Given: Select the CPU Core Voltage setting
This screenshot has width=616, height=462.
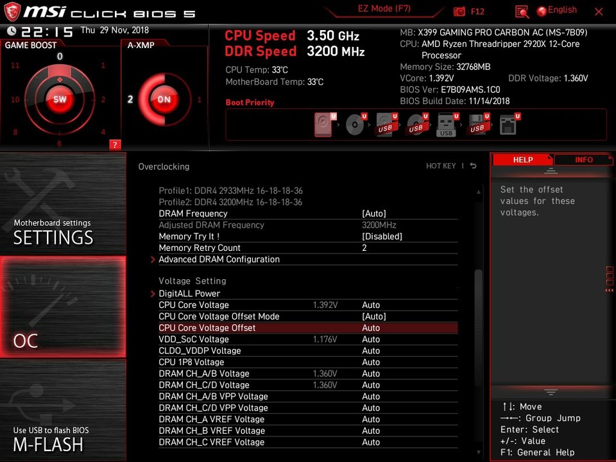Looking at the screenshot, I should coord(308,305).
